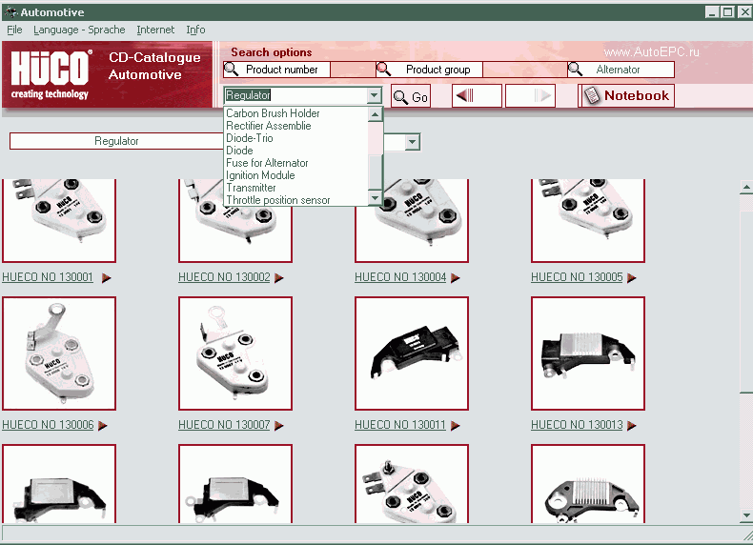Viewport: 753px width, 545px height.
Task: Choose Diode in the dropdown list
Action: point(239,151)
